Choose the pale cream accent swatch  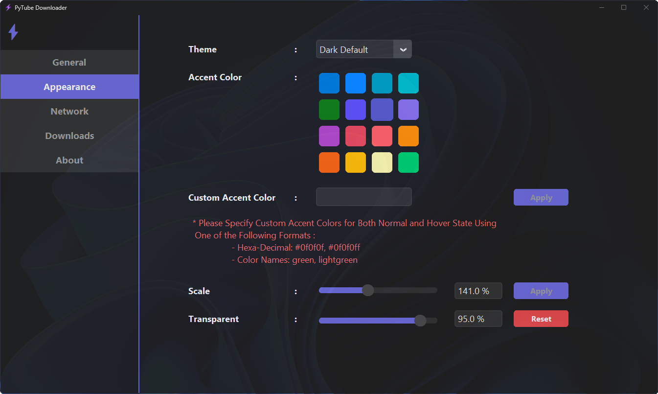click(382, 162)
